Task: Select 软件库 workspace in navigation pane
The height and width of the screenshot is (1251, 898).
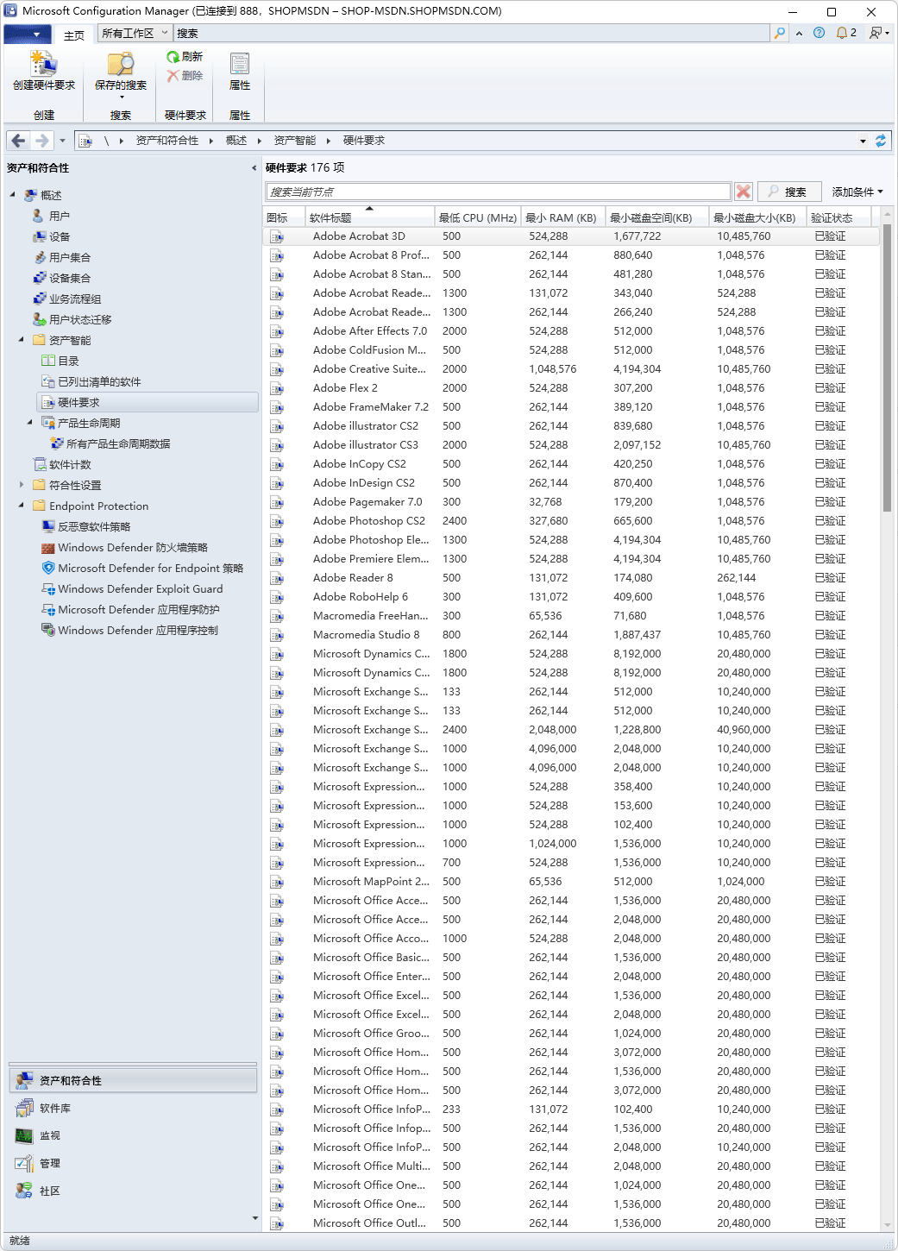Action: (55, 1108)
